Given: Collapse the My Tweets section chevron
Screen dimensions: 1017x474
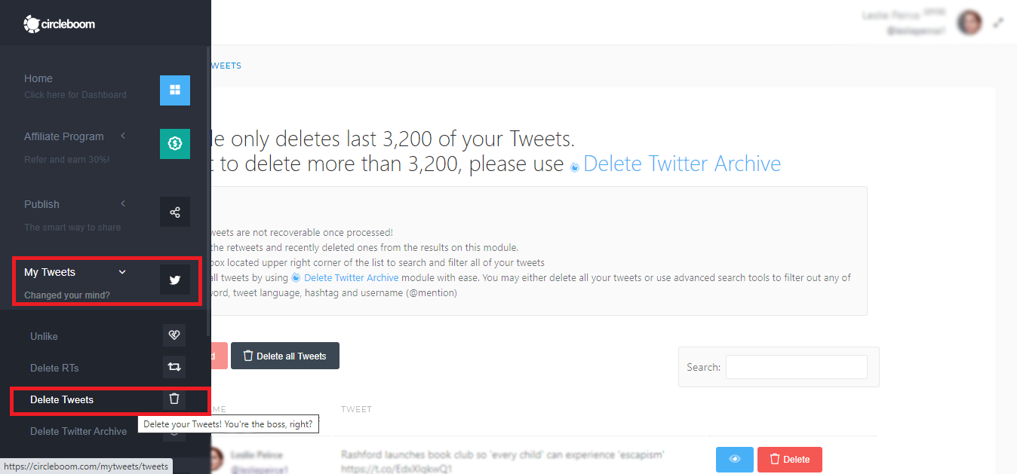Looking at the screenshot, I should (x=121, y=272).
